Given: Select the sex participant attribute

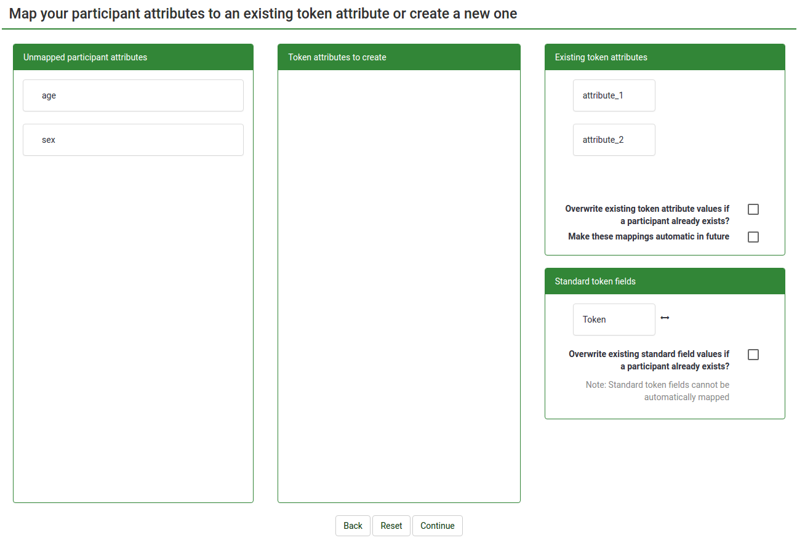Looking at the screenshot, I should coord(133,140).
